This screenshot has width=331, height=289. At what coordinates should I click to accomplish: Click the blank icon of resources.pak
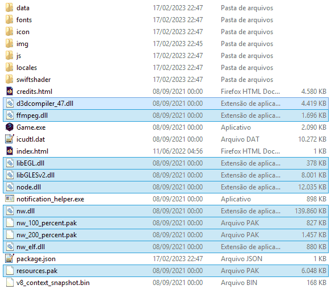click(10, 271)
